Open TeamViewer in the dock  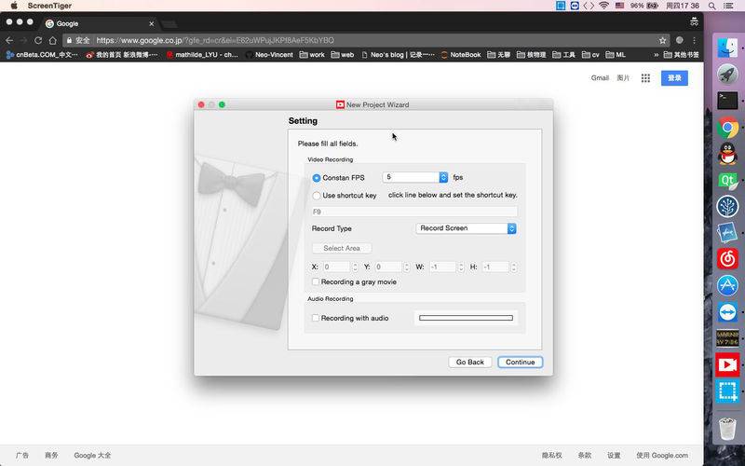click(x=727, y=312)
